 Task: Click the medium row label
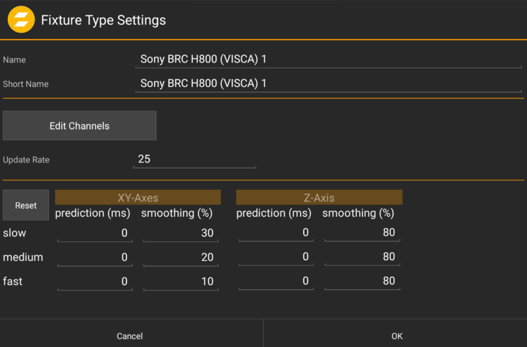pyautogui.click(x=23, y=257)
